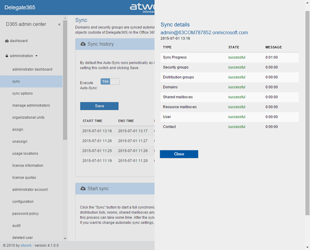This screenshot has width=310, height=250.
Task: Click the User row label
Action: (167, 117)
